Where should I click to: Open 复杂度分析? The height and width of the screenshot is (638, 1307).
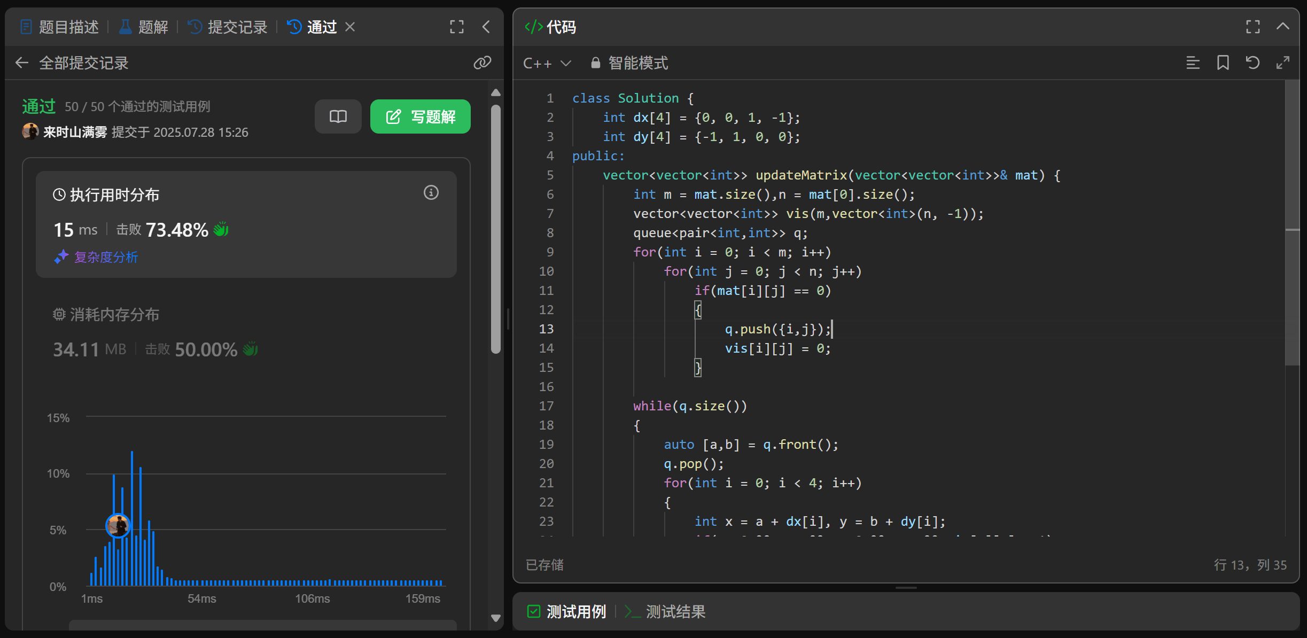[x=96, y=257]
